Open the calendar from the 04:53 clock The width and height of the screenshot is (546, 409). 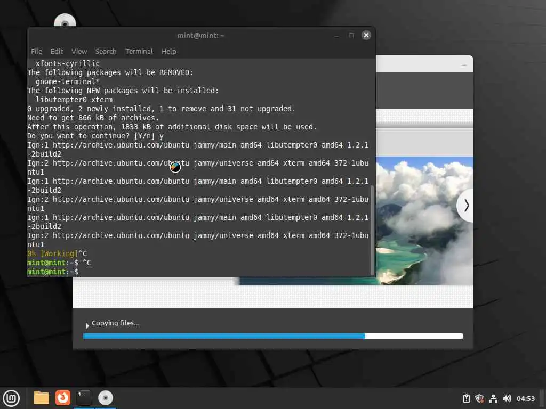coord(525,398)
